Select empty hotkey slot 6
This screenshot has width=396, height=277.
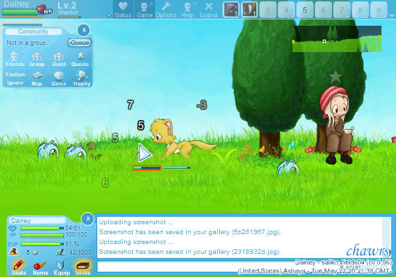coord(323,10)
